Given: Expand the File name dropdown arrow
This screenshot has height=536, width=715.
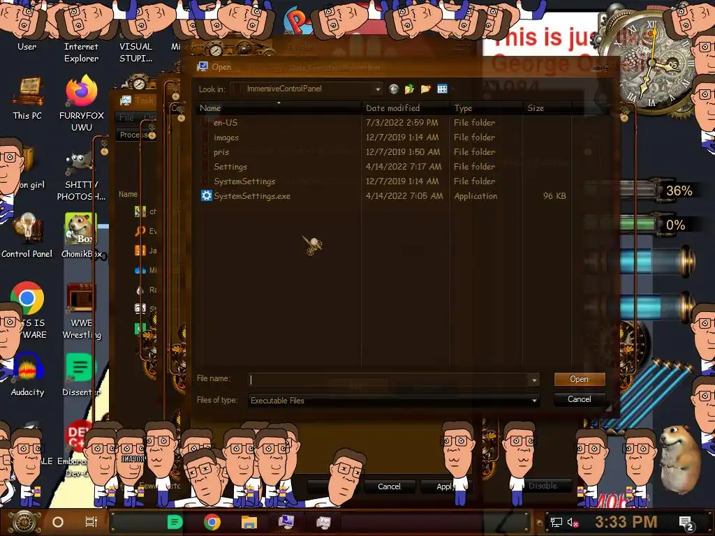Looking at the screenshot, I should 534,379.
